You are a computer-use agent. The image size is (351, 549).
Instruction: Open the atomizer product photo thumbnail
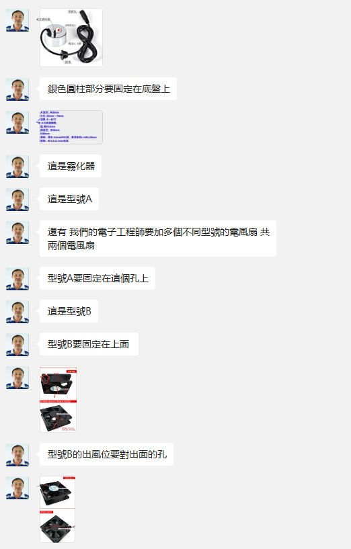click(71, 38)
